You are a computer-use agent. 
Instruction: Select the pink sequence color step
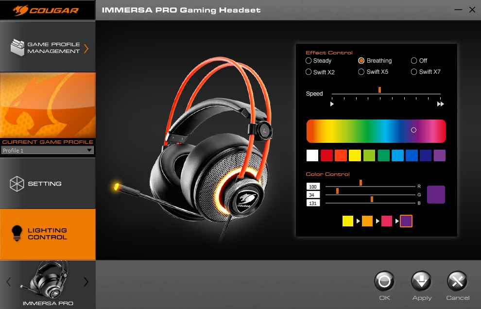pos(387,221)
